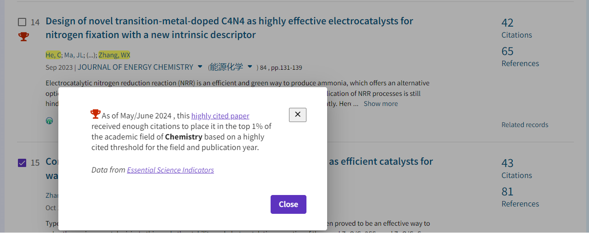Select the checkbox for record 14
The width and height of the screenshot is (589, 234).
pos(22,22)
